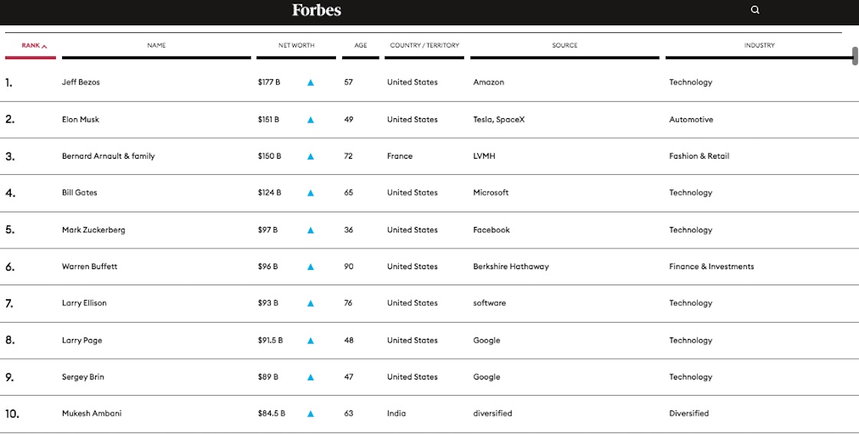Sort by Country / Territory column header
The height and width of the screenshot is (434, 859).
point(424,46)
